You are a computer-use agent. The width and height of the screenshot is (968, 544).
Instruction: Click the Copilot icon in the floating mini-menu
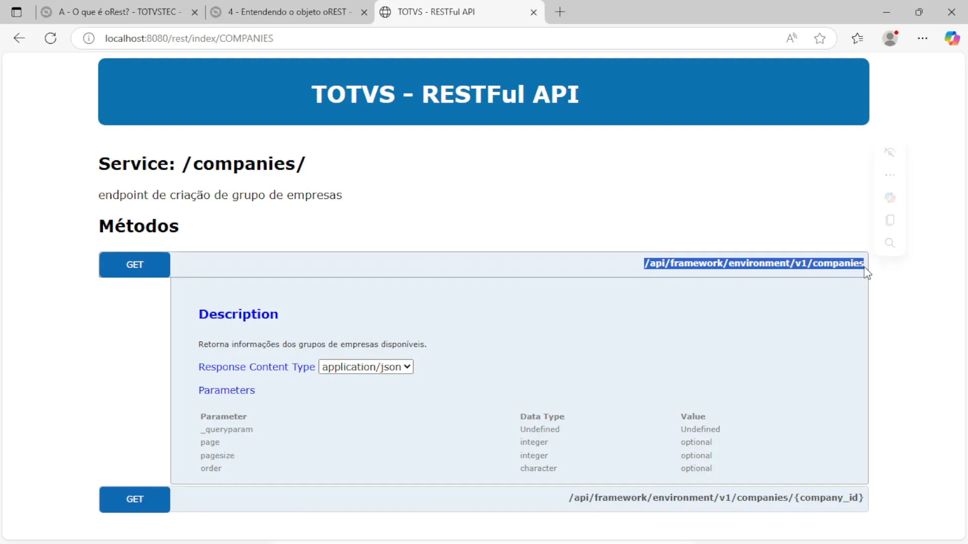point(890,197)
